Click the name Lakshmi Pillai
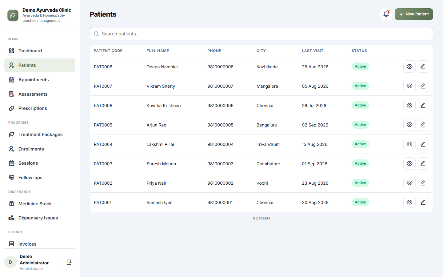This screenshot has width=443, height=277. click(160, 144)
